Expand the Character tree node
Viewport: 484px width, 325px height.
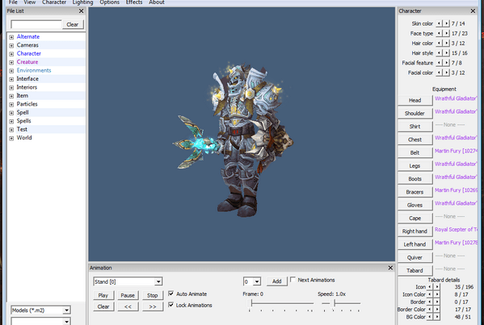[11, 54]
